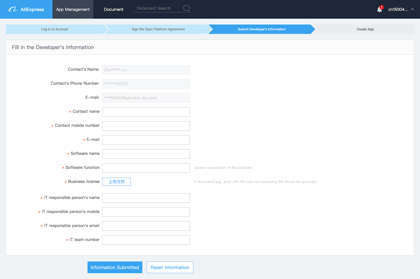Click the document search magnifier icon
This screenshot has width=420, height=279.
tap(186, 8)
